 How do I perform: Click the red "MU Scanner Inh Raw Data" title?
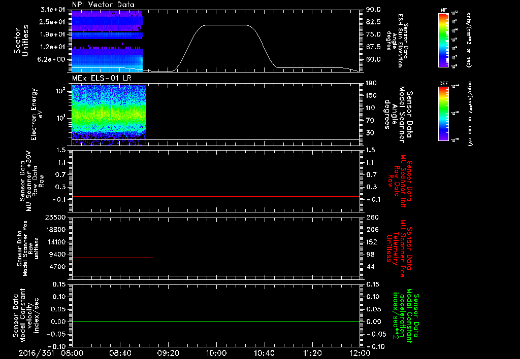click(400, 181)
